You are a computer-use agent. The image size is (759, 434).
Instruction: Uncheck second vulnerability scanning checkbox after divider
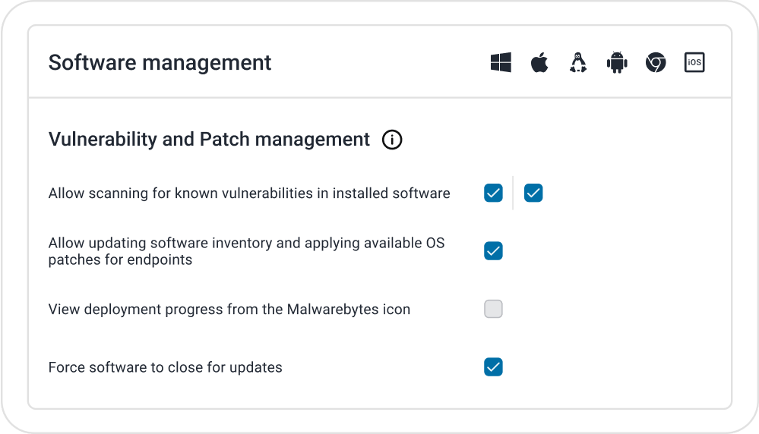pyautogui.click(x=533, y=193)
